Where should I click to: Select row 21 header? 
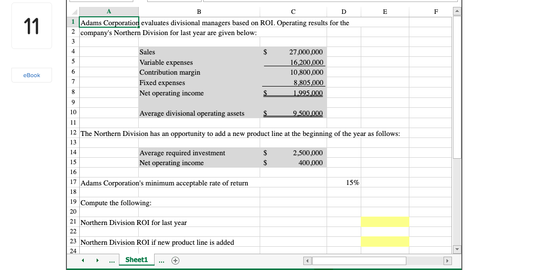click(x=73, y=222)
